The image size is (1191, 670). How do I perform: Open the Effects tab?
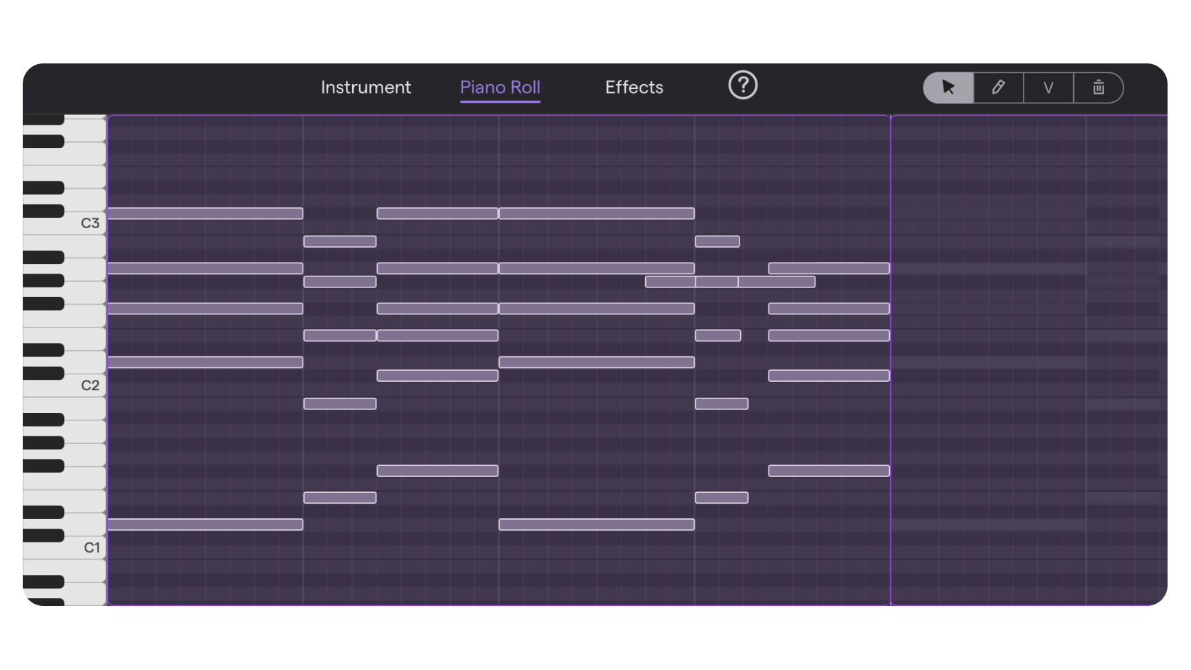pos(633,87)
